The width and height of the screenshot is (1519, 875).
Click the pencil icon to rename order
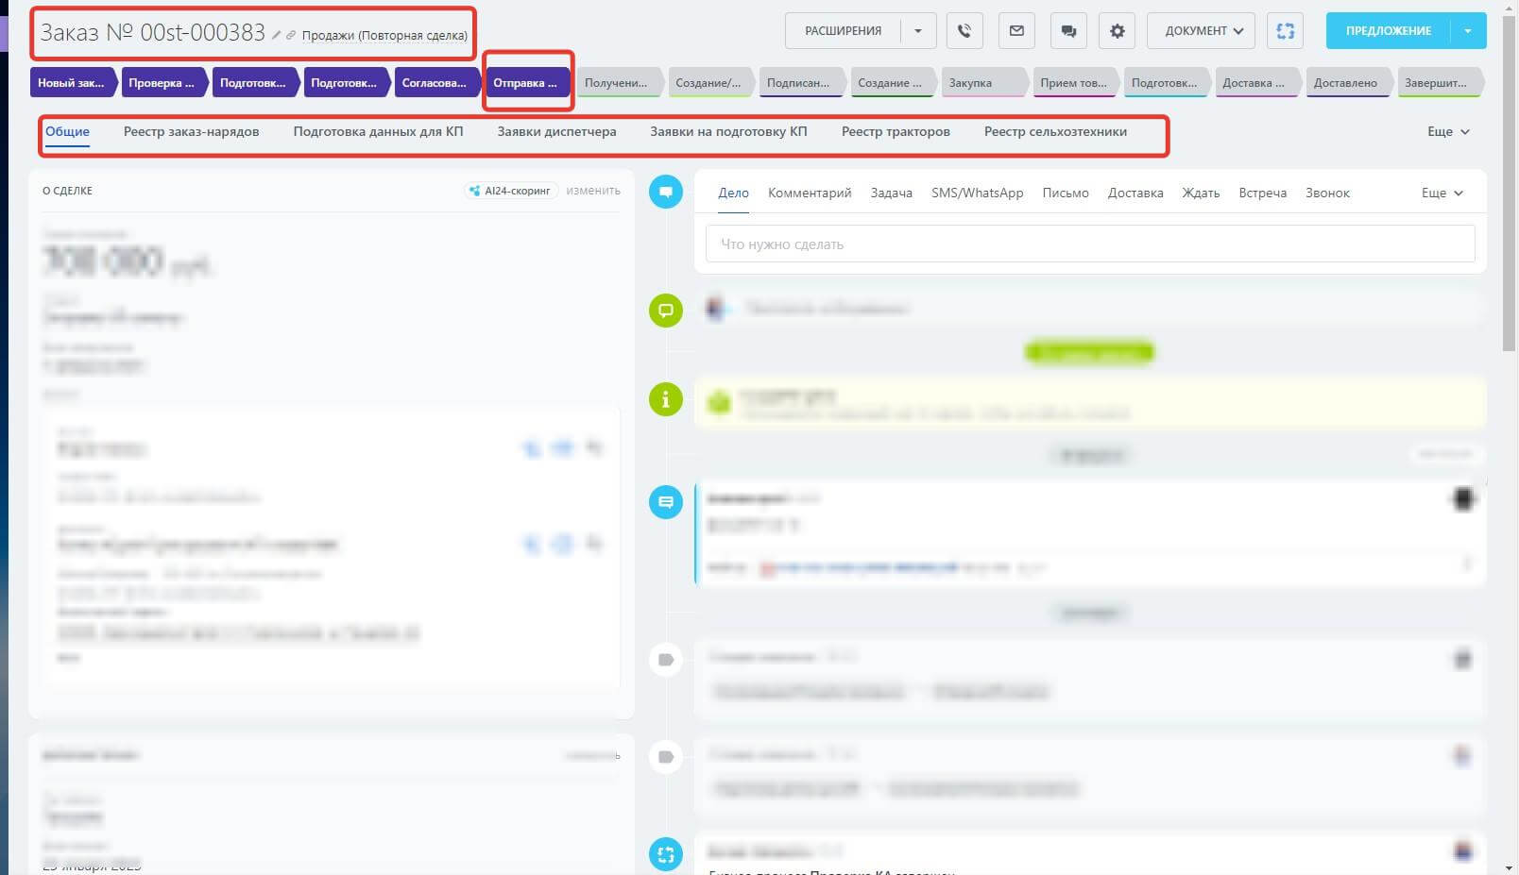[277, 36]
